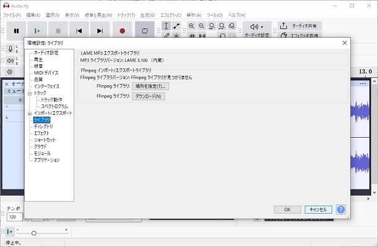Close the 環境設定 dialog with X
Viewport: 378px width, 247px height.
pyautogui.click(x=345, y=43)
